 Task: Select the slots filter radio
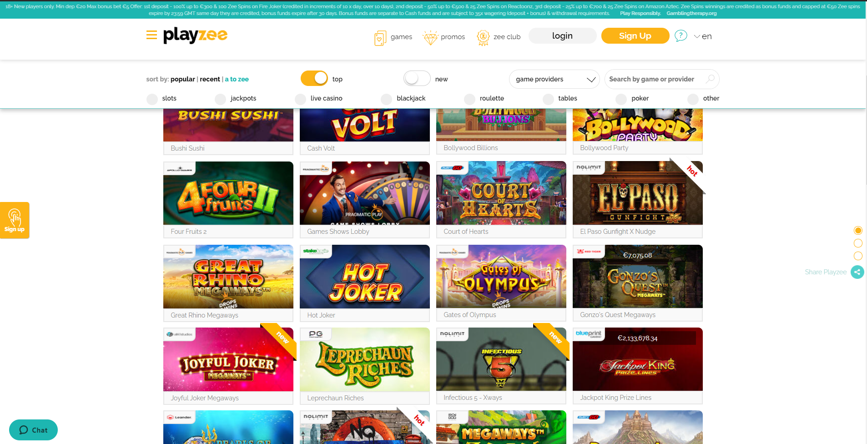pos(152,99)
